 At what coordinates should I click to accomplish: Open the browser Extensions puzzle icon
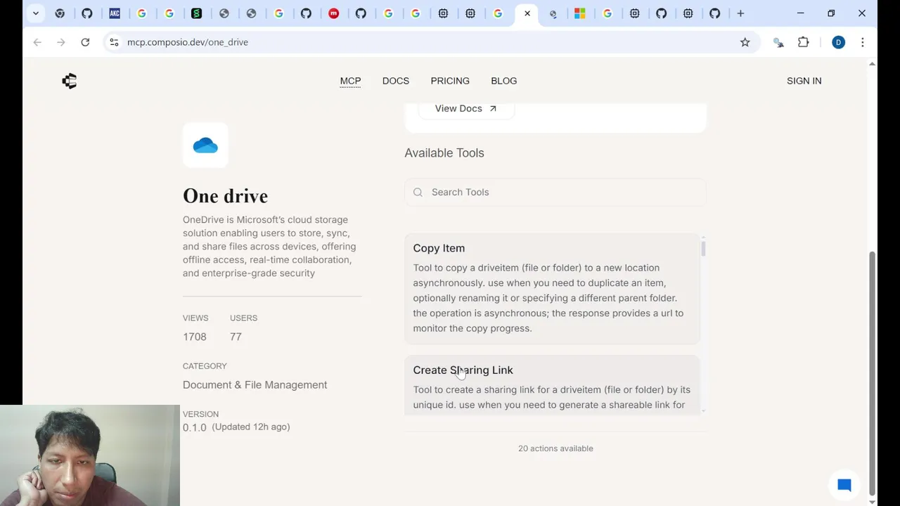[803, 42]
